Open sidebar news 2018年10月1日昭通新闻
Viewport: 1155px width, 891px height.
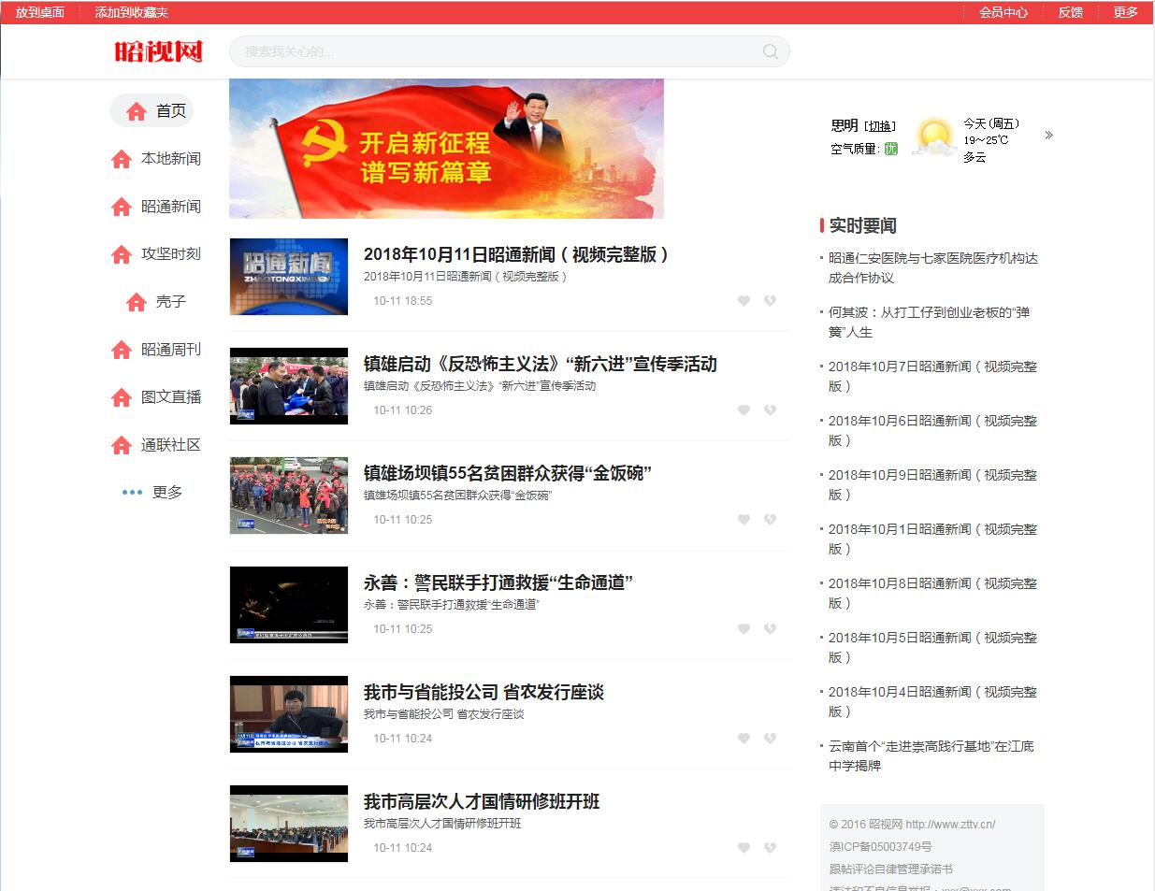(932, 539)
